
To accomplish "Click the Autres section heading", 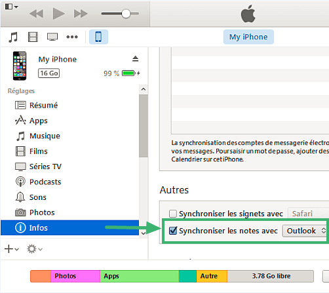I will [x=174, y=190].
